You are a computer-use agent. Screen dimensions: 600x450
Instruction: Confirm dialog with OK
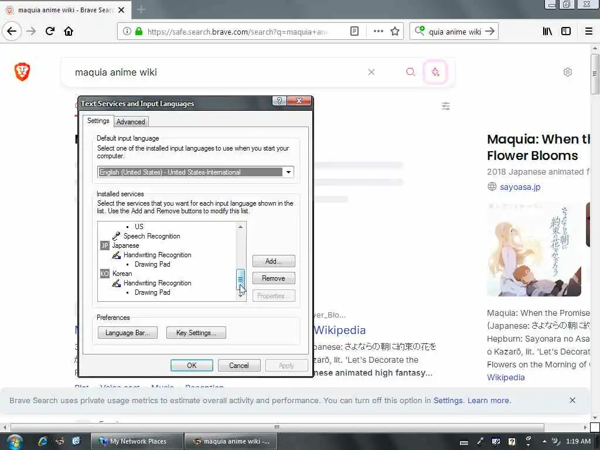click(192, 366)
